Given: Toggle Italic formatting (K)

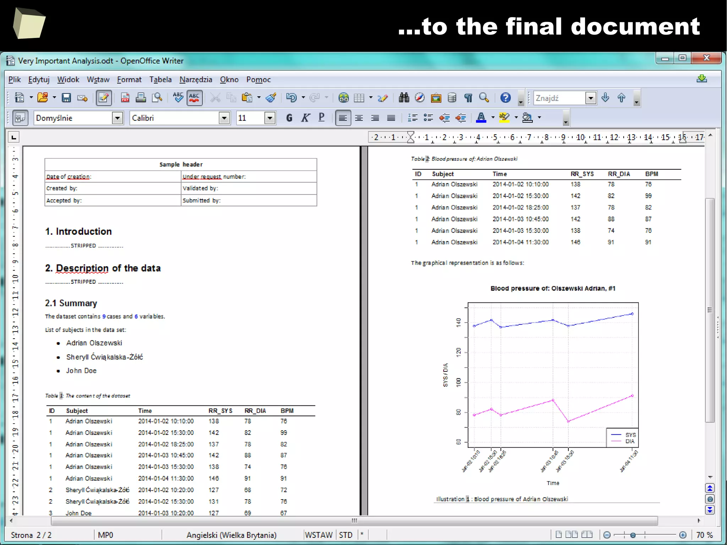Looking at the screenshot, I should click(x=305, y=118).
